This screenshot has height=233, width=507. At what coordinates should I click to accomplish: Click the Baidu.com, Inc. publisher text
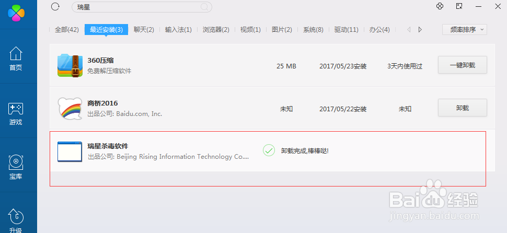pyautogui.click(x=125, y=114)
